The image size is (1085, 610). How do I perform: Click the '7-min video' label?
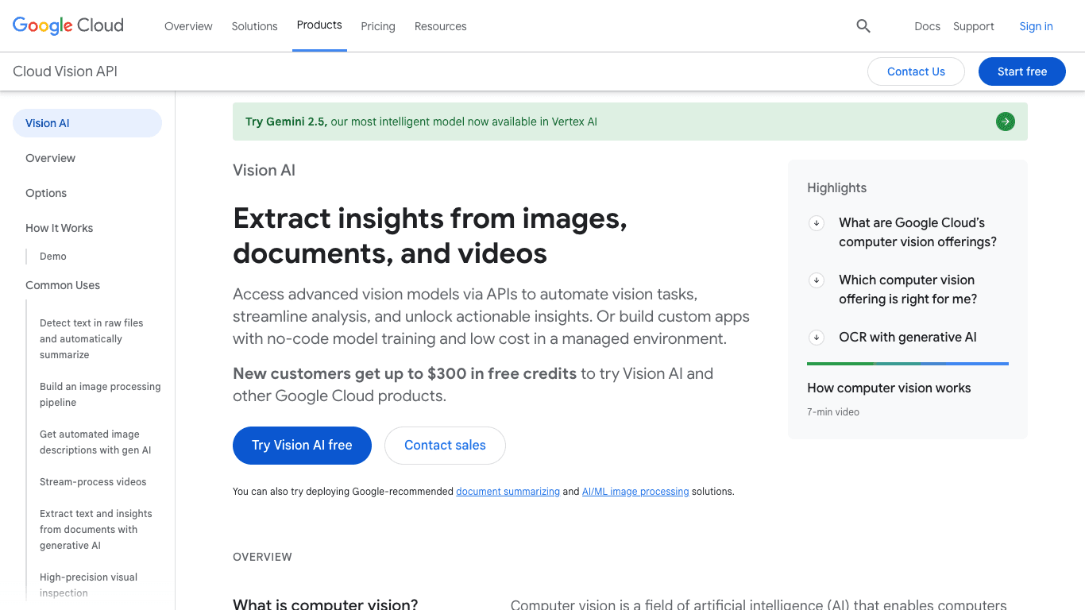point(833,412)
